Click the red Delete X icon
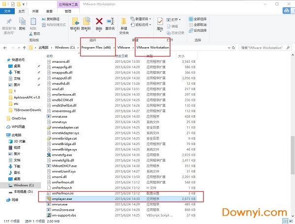 click(99, 22)
